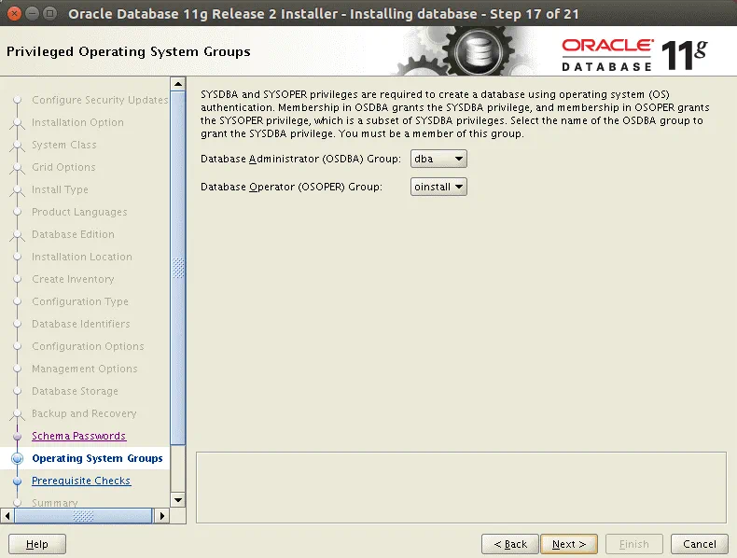Click the horizontal scroll right arrow
Image resolution: width=737 pixels, height=558 pixels.
[161, 516]
